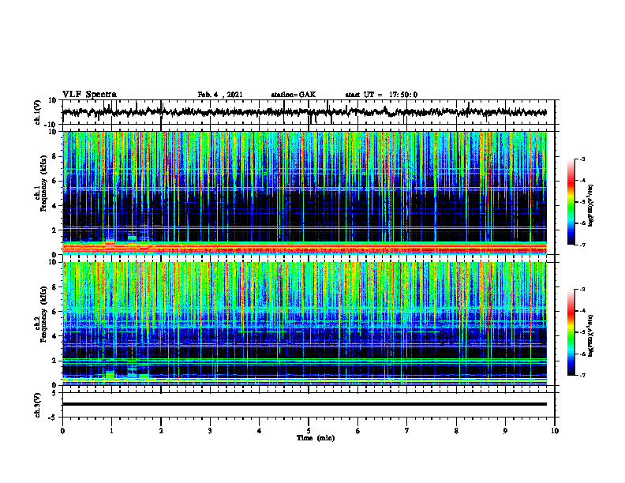Click time axis tick label "3"
Viewport: 625px width, 483px height.
[x=210, y=431]
